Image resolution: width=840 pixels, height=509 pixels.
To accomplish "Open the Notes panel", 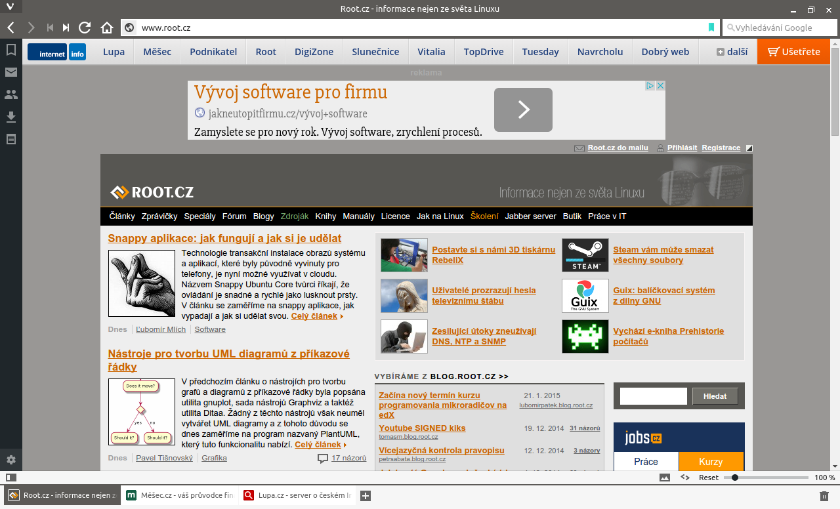I will tap(10, 139).
